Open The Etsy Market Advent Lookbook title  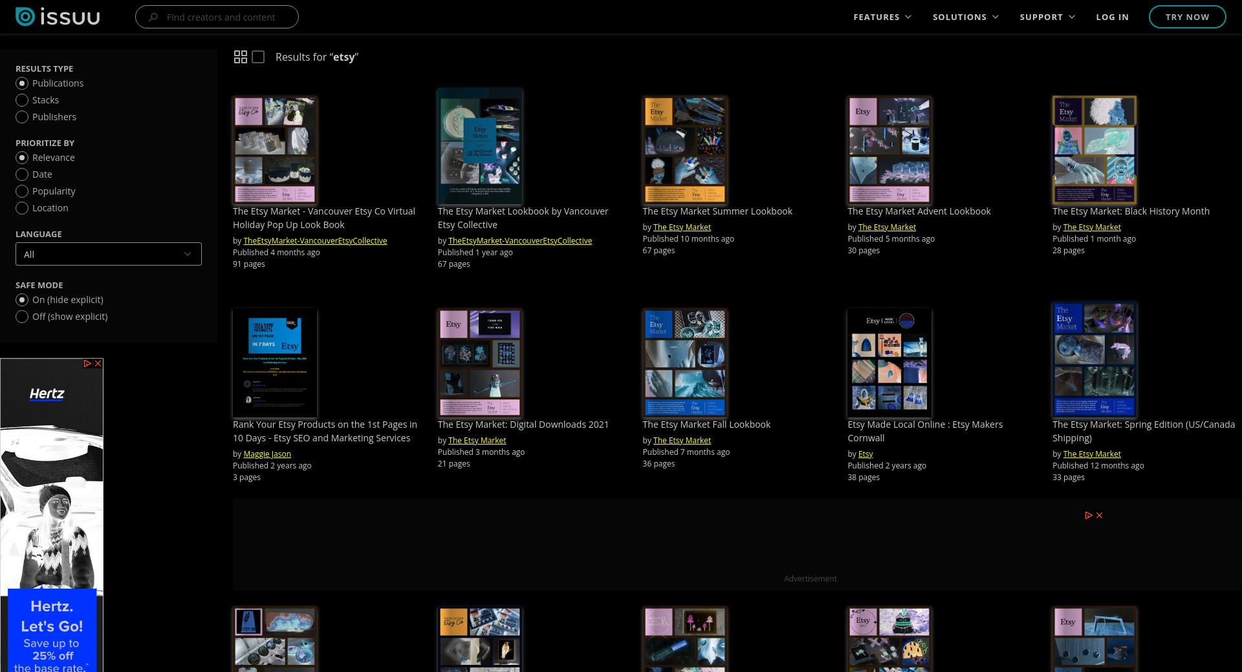(x=919, y=211)
